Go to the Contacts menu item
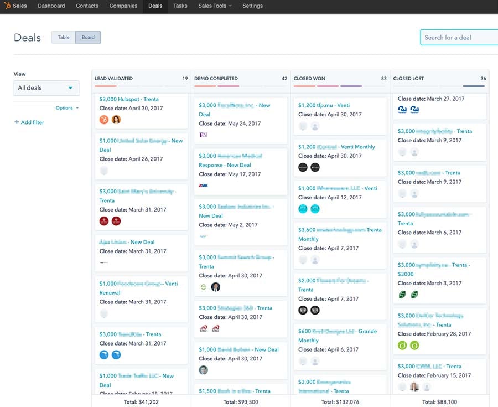The width and height of the screenshot is (498, 407). click(x=87, y=6)
